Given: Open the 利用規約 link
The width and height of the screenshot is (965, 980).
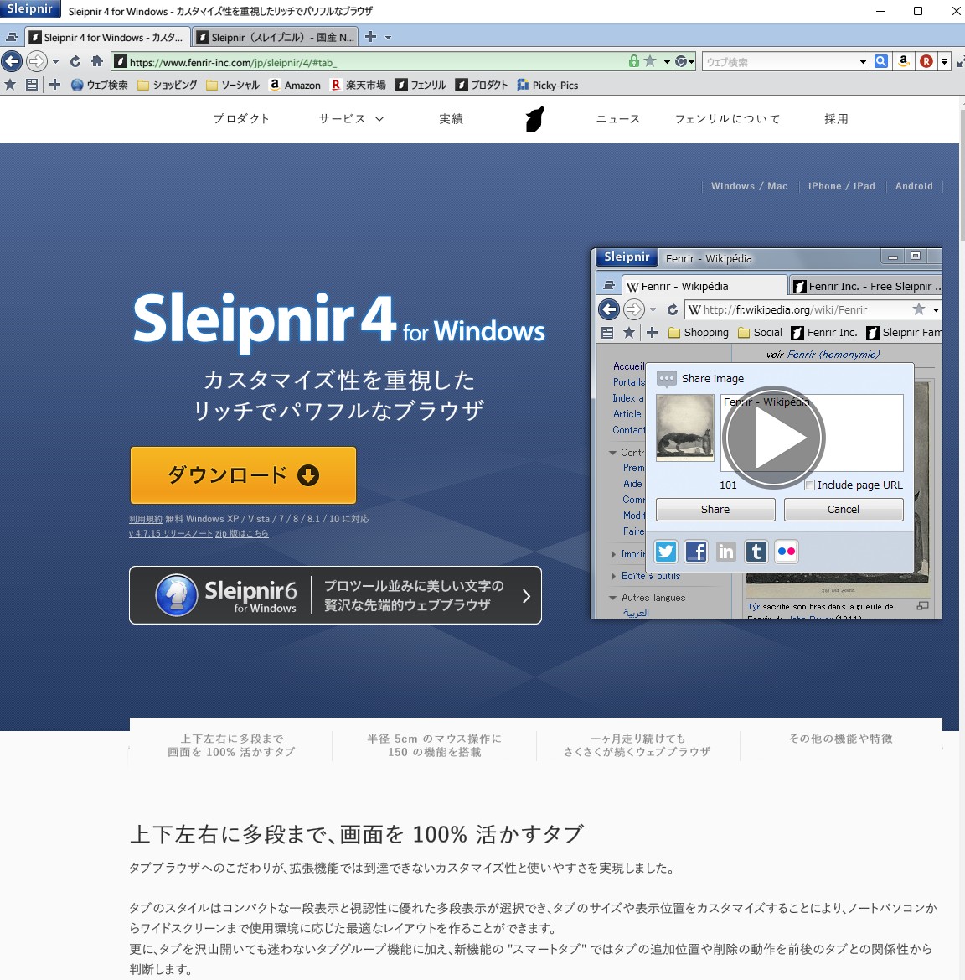Looking at the screenshot, I should (146, 520).
